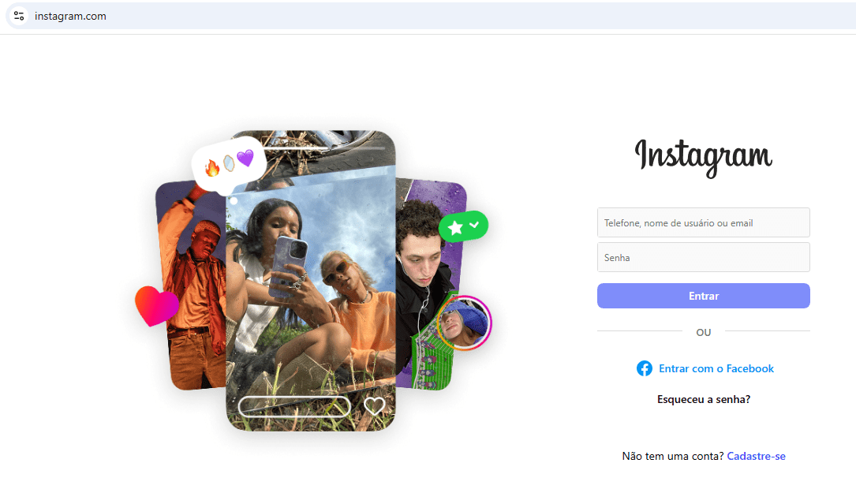Click the green star checkmark badge
Screen dimensions: 856x489
click(463, 226)
